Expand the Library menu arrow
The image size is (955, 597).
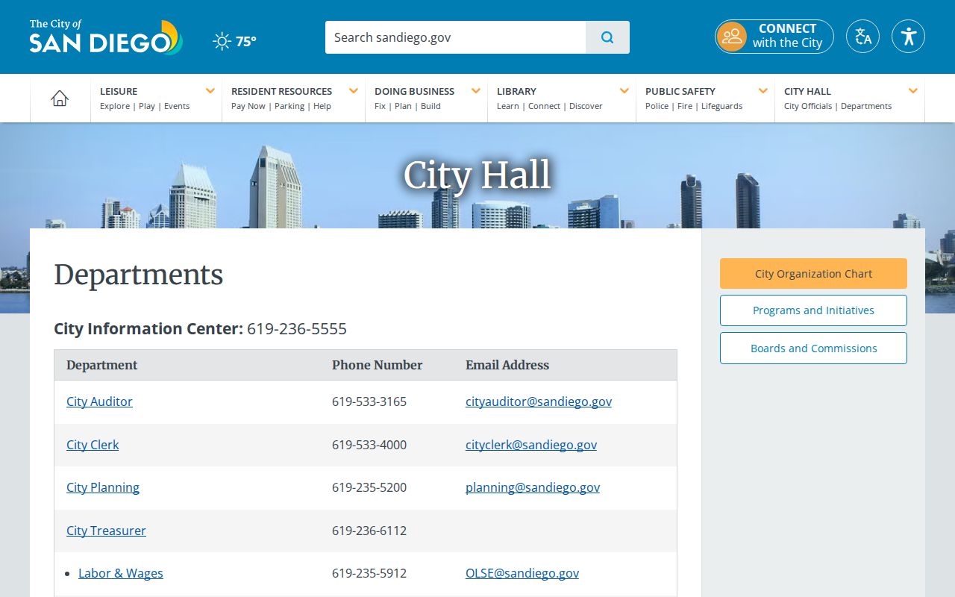point(624,91)
